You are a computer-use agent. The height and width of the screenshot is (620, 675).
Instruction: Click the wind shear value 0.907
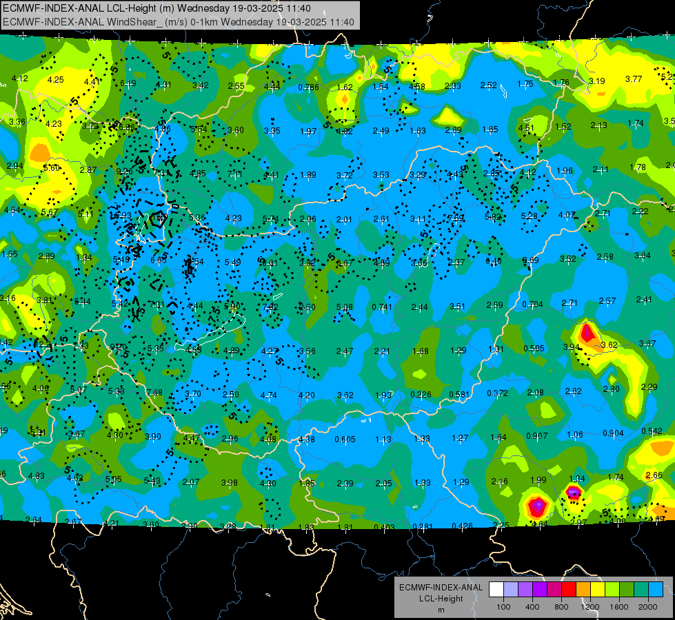point(537,436)
